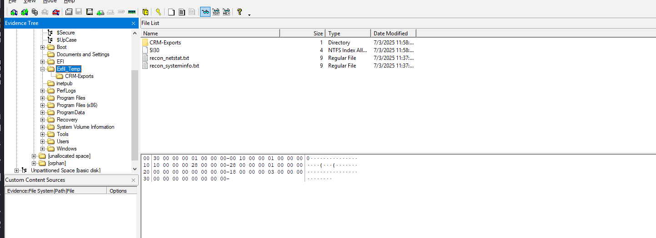
Task: Select Documents and Settings folder in tree
Action: pos(83,54)
